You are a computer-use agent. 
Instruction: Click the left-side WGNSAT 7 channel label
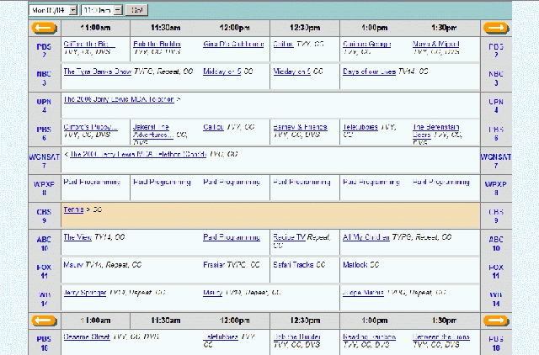(x=44, y=161)
